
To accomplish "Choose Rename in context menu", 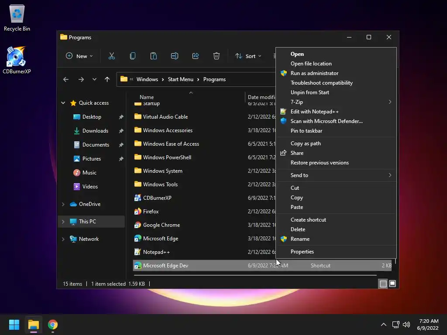I will [x=336, y=239].
